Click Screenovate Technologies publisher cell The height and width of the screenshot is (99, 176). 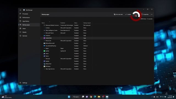point(67,25)
